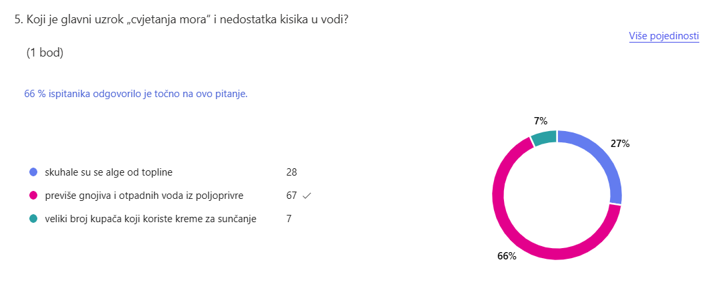Click the response count 28
The image size is (712, 300).
click(x=291, y=172)
